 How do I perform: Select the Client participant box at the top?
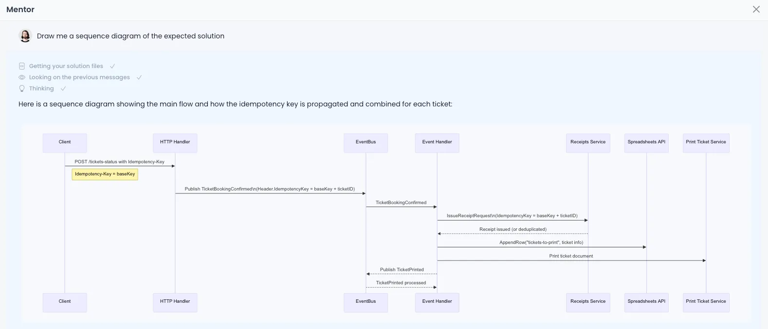[64, 142]
